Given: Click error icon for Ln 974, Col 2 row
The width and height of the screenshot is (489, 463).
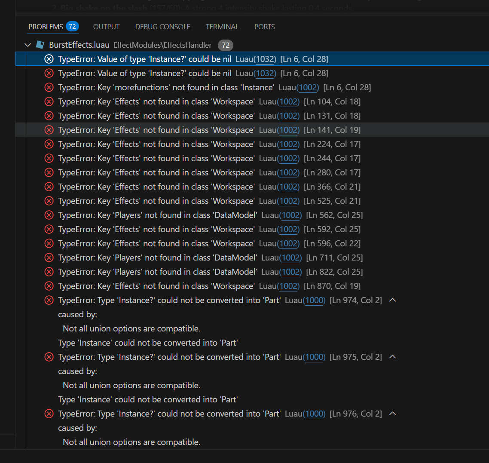Looking at the screenshot, I should click(x=49, y=300).
